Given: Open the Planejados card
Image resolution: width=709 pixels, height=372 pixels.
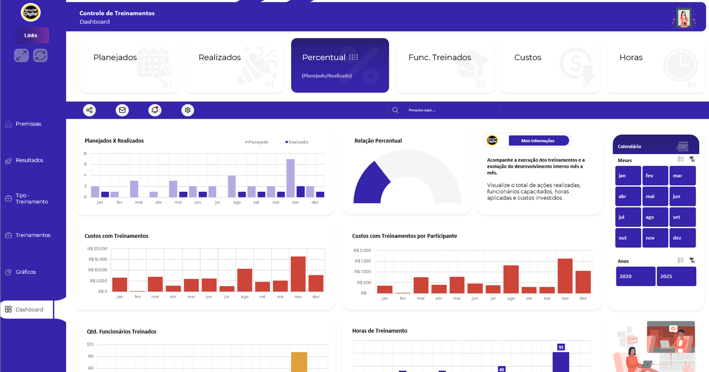Looking at the screenshot, I should 129,66.
